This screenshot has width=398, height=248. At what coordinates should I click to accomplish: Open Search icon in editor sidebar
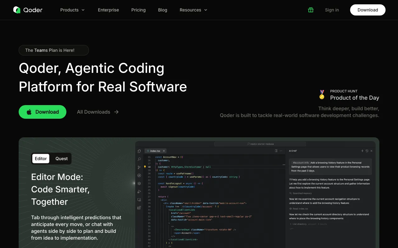tap(139, 159)
